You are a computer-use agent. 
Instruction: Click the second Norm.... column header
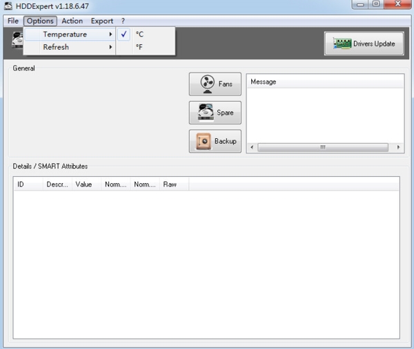[145, 185]
